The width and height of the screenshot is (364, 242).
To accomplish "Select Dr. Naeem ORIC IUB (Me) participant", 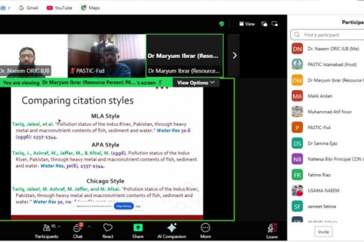I will tap(328, 49).
